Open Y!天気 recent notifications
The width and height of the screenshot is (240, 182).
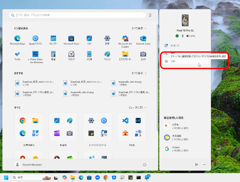185,126
